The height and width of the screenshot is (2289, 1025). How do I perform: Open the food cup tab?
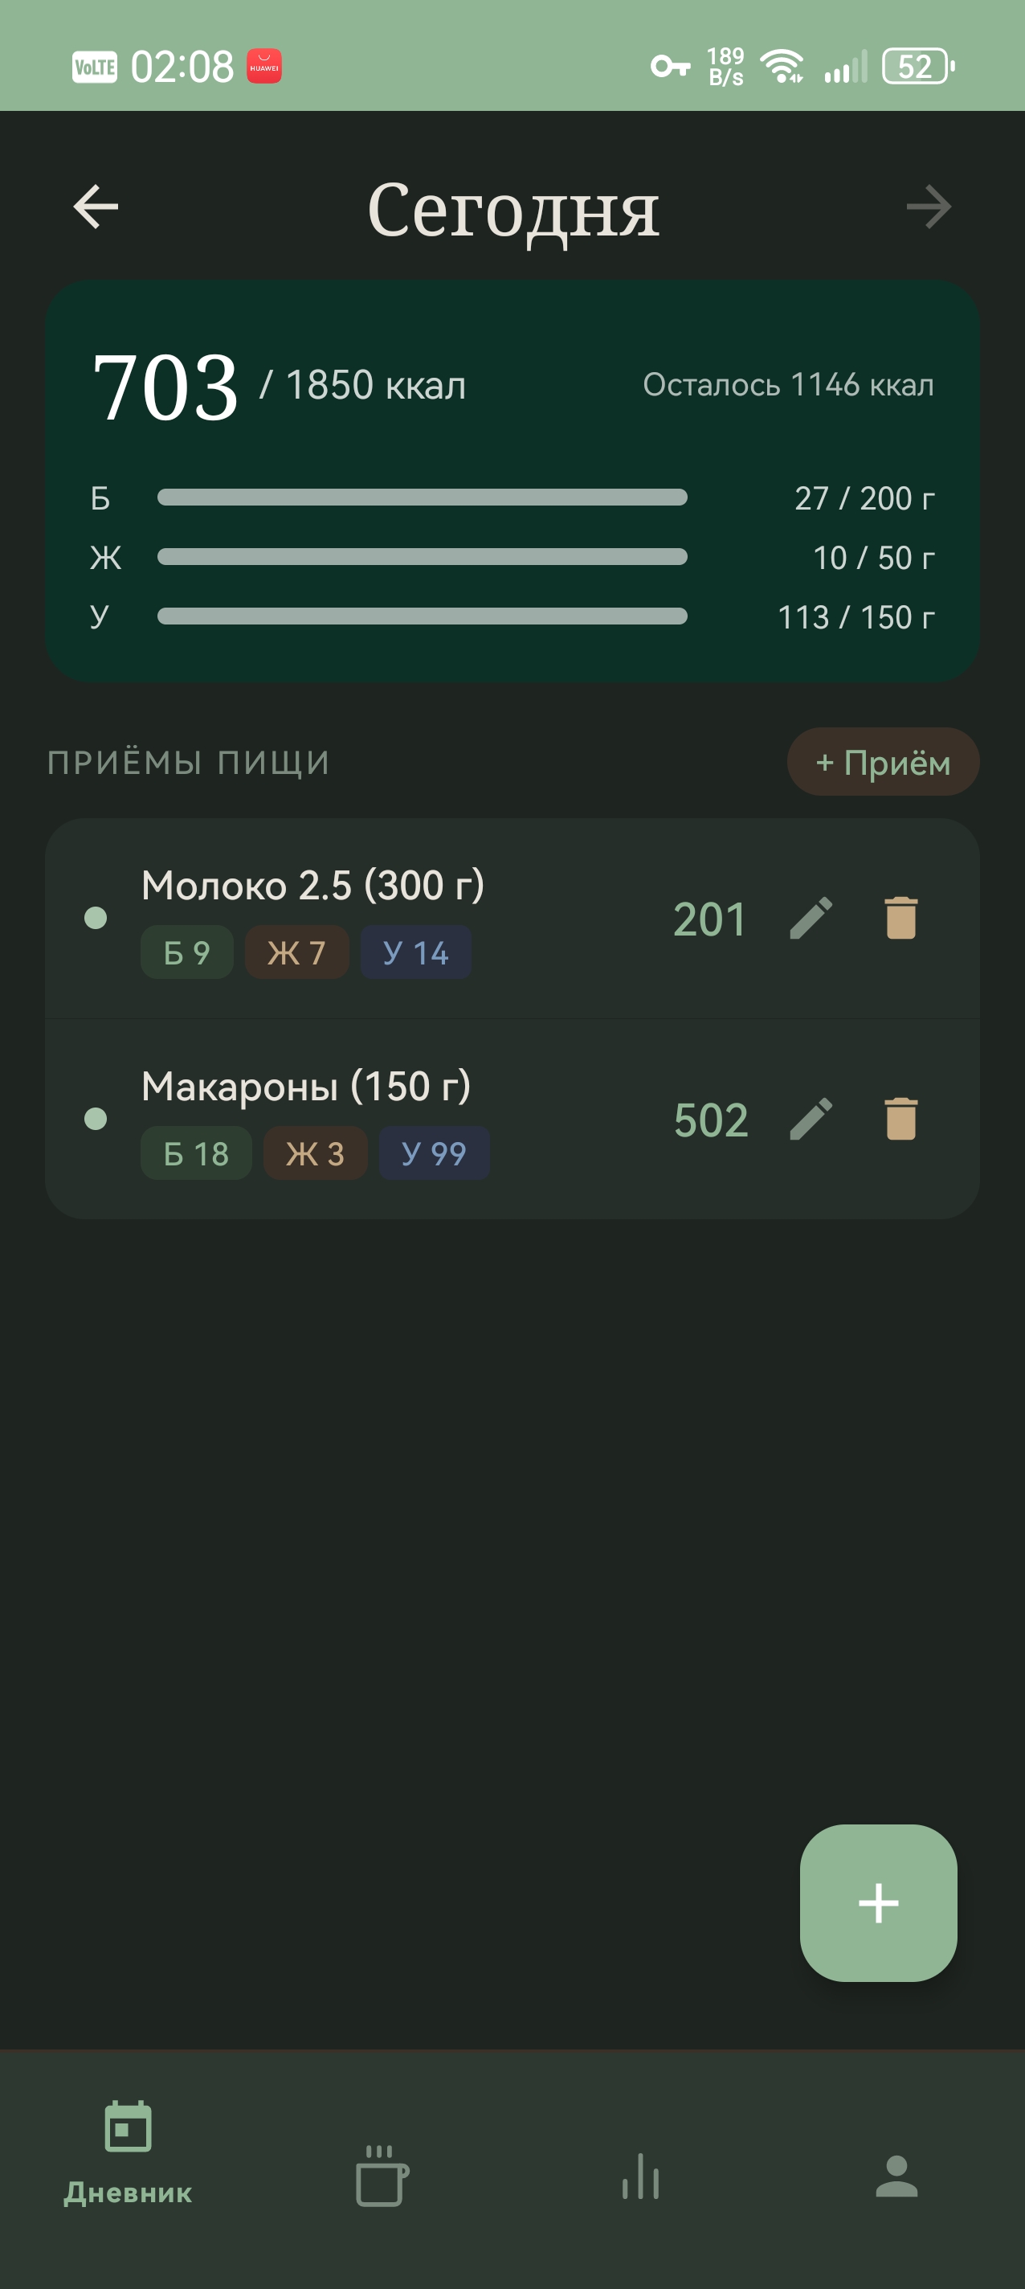[x=383, y=2176]
